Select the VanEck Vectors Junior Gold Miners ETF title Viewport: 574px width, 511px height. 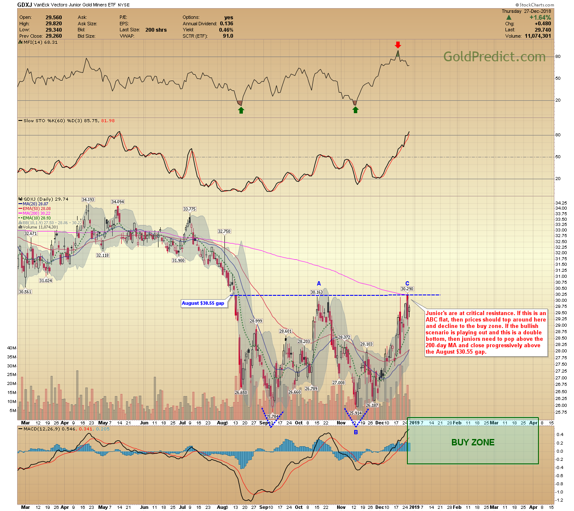[75, 5]
